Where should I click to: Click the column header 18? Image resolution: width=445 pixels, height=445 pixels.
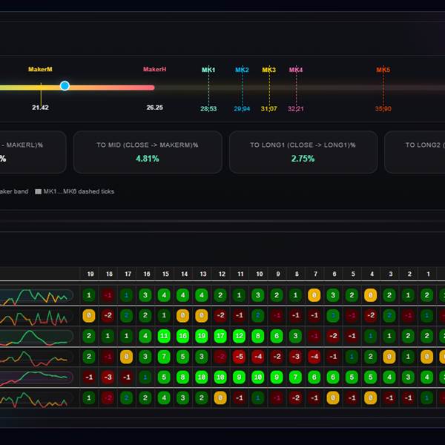pyautogui.click(x=109, y=274)
